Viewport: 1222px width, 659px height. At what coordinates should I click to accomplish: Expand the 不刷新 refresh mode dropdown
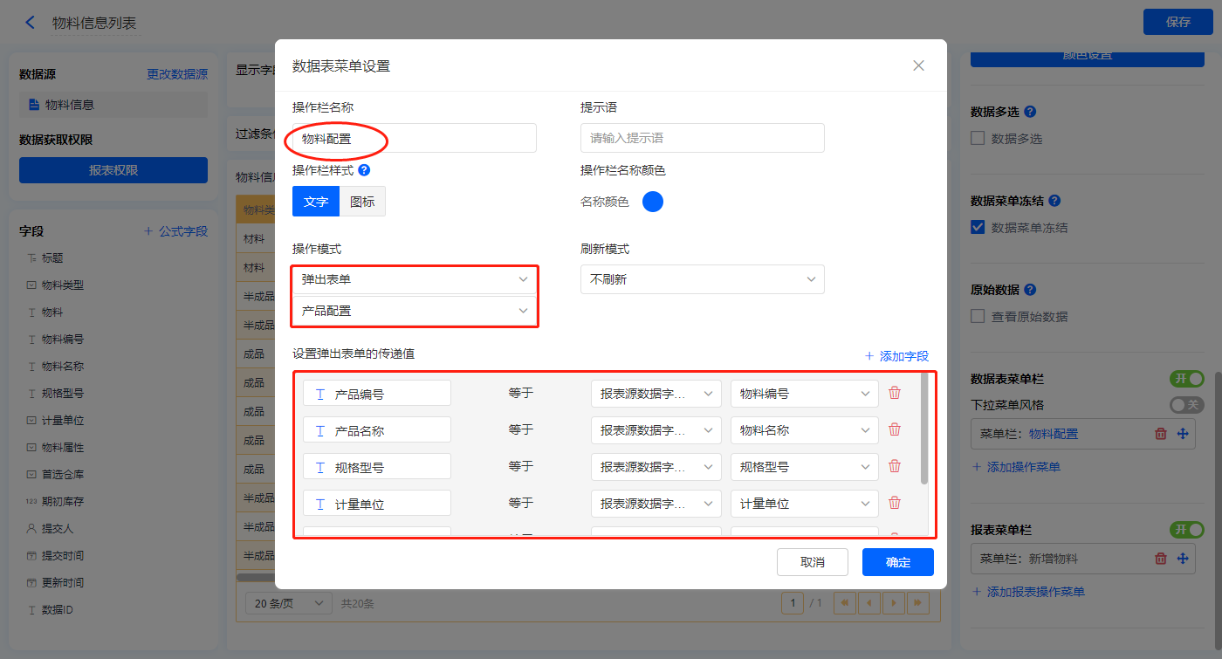(x=702, y=279)
